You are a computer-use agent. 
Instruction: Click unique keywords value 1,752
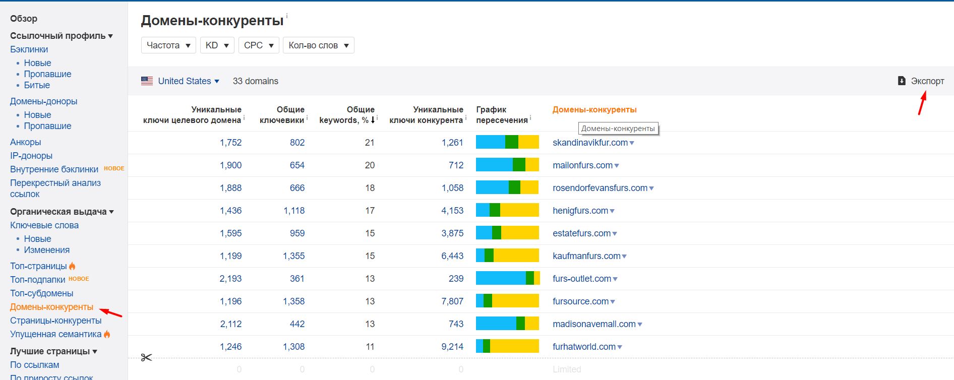click(230, 143)
